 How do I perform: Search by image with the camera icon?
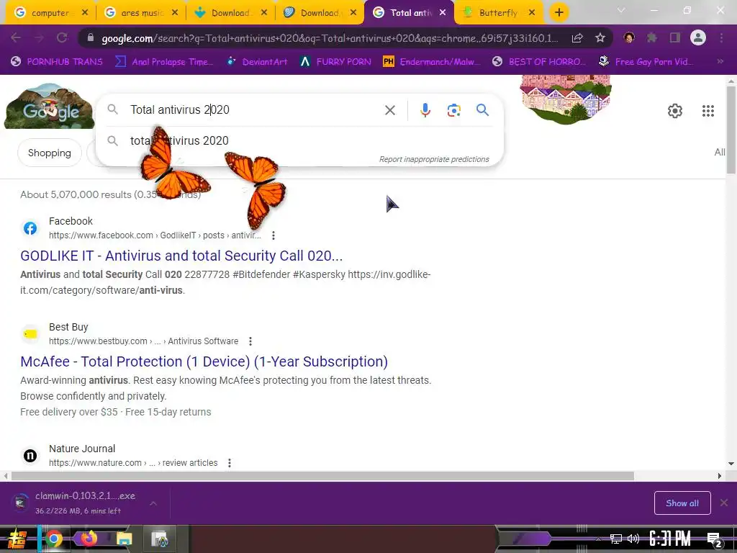[453, 110]
